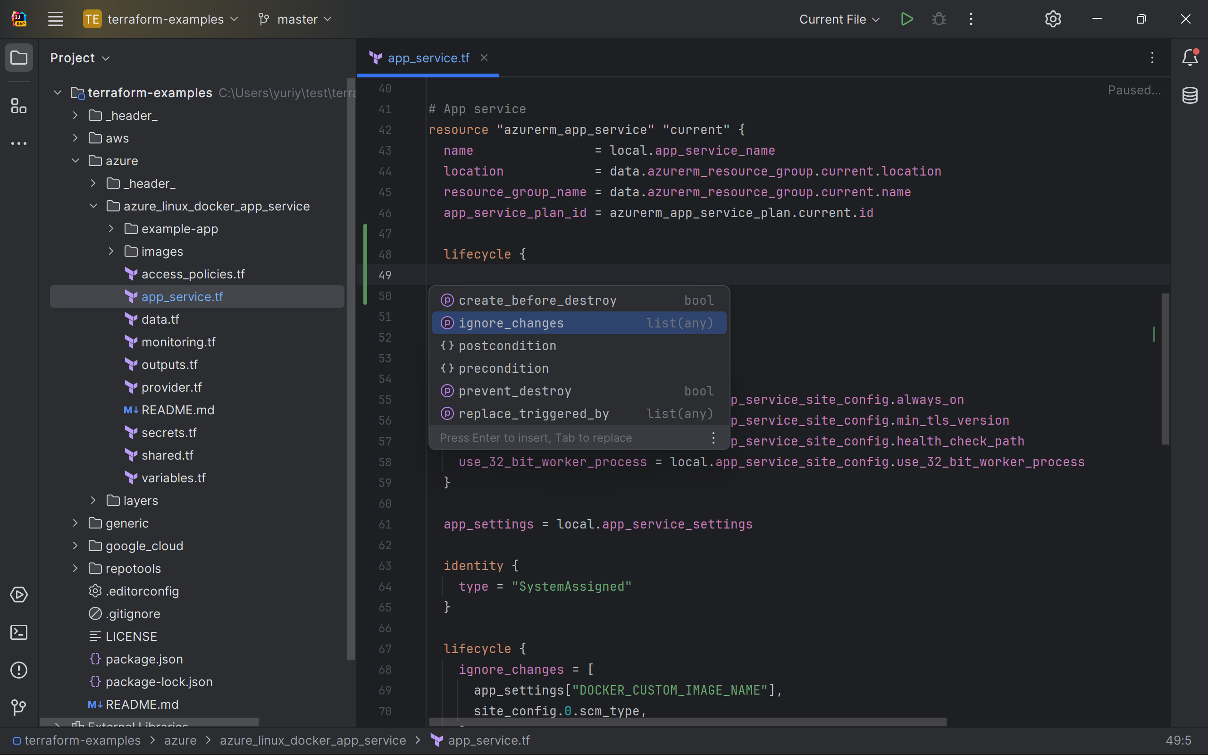Expand the google_cloud folder

point(75,546)
